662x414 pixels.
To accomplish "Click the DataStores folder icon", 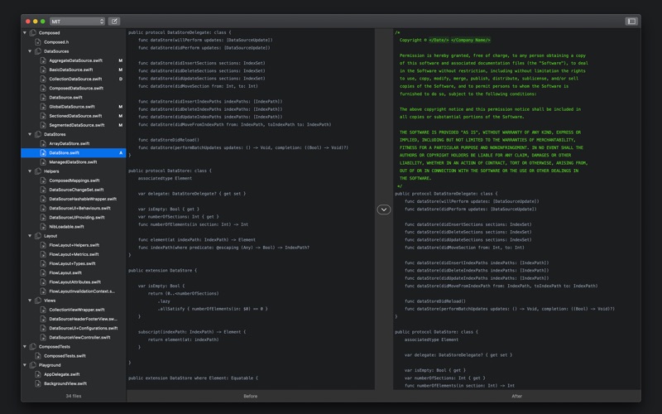I will (38, 134).
